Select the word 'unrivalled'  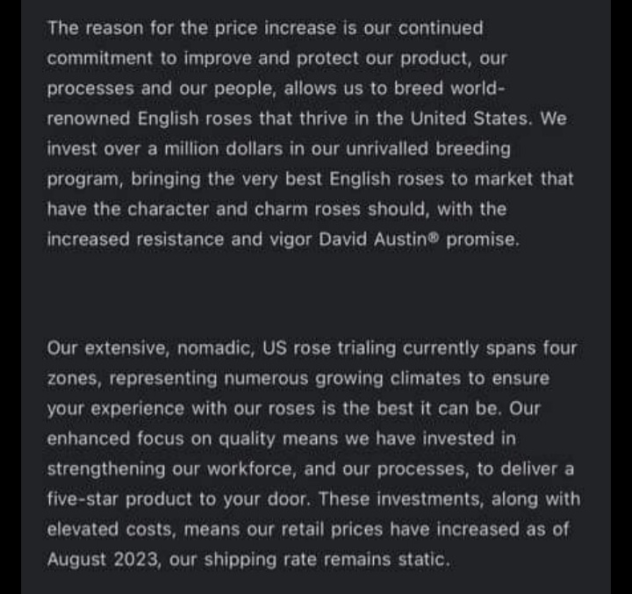386,149
